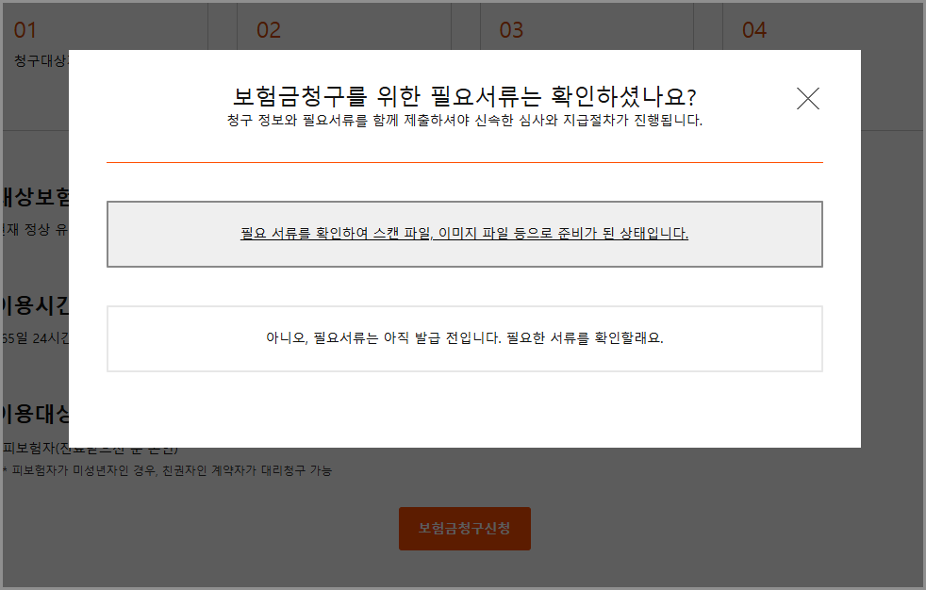Click the 보험금청구신청 button
This screenshot has width=926, height=590.
coord(464,528)
